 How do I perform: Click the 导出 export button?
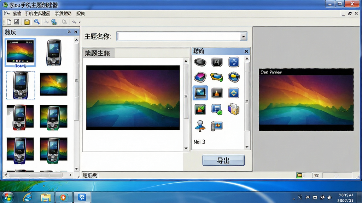click(223, 160)
